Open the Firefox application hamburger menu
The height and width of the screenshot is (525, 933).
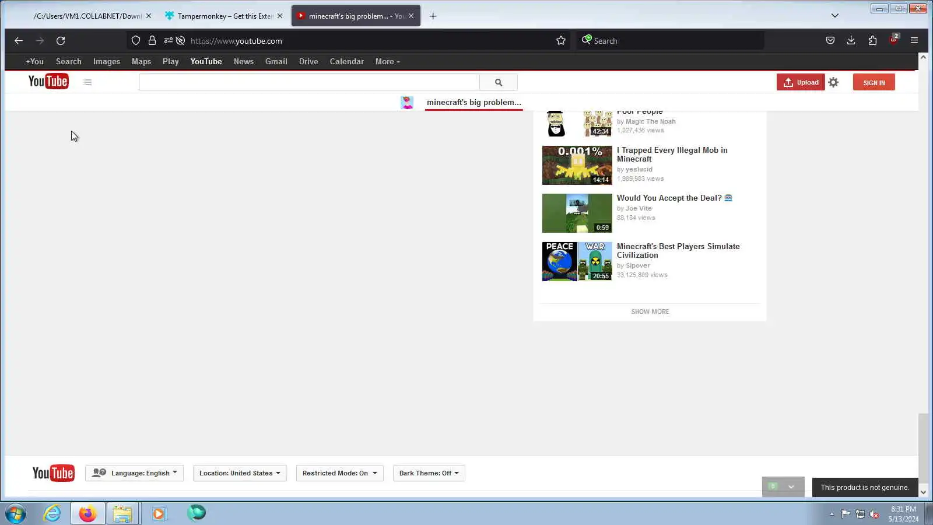tap(914, 41)
